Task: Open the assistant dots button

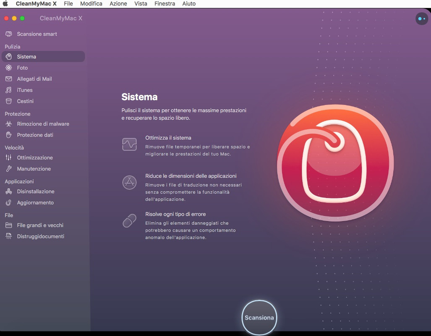Action: coord(422,19)
